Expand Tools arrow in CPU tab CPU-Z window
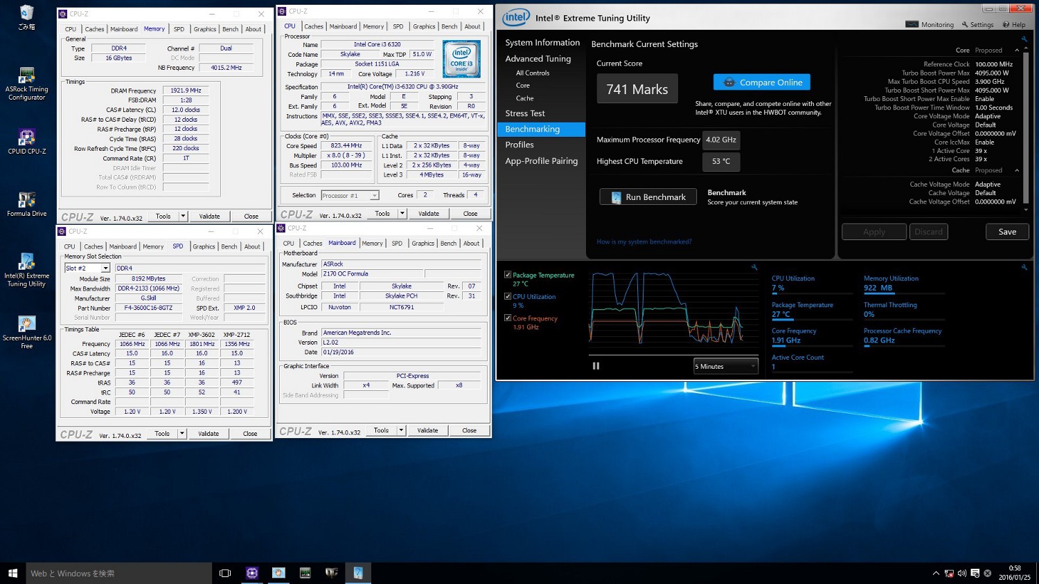The height and width of the screenshot is (584, 1039). click(402, 214)
